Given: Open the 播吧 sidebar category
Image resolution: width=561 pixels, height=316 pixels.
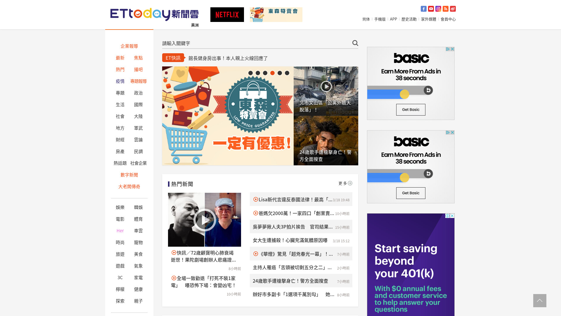Looking at the screenshot, I should 138,69.
